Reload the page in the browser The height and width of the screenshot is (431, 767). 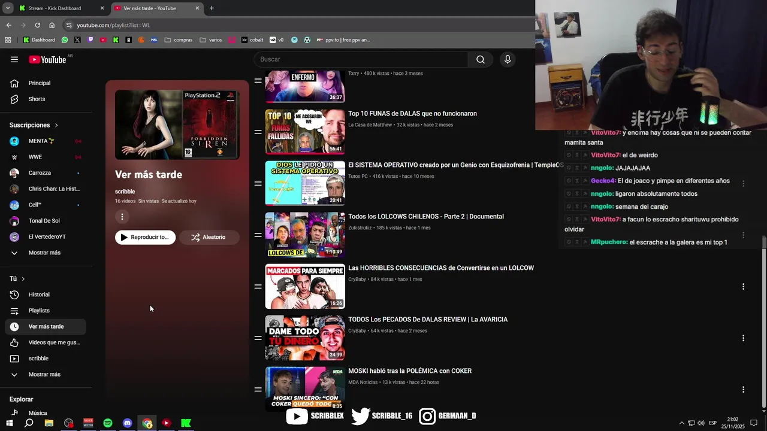tap(37, 25)
